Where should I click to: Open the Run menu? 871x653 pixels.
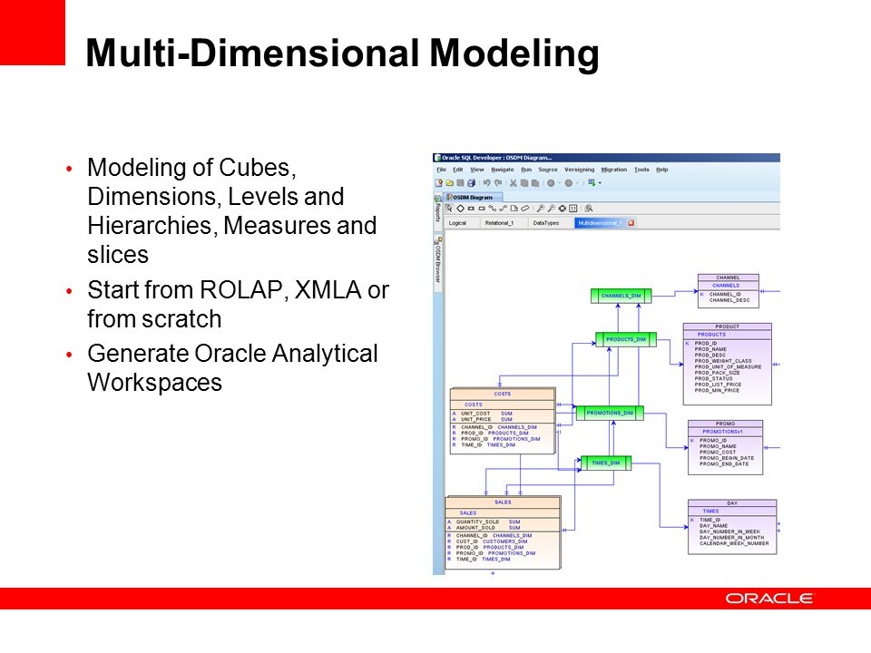tap(526, 170)
